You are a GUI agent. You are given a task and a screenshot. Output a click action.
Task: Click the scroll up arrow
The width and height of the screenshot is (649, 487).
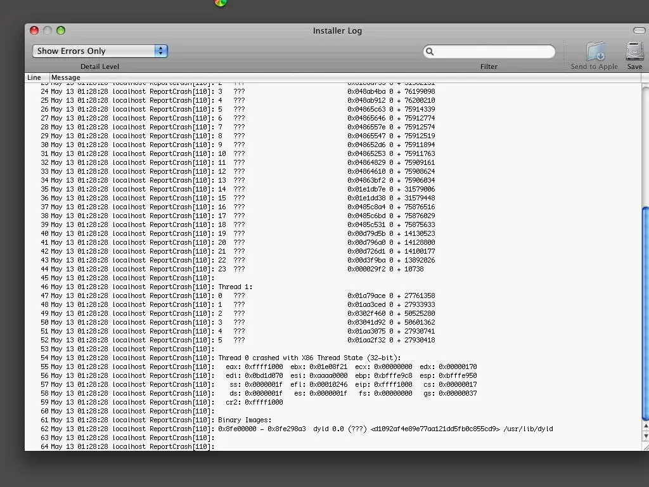coord(645,426)
